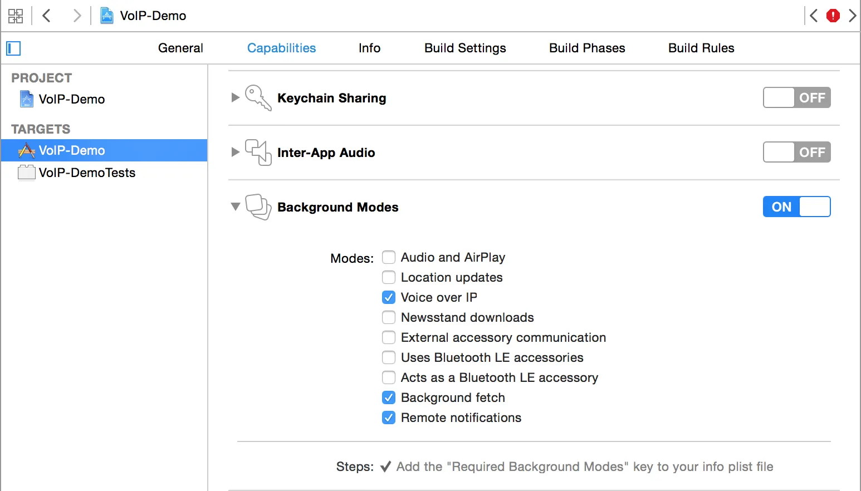Enable the Audio and AirPlay mode
Screen dimensions: 861x491
pos(389,257)
